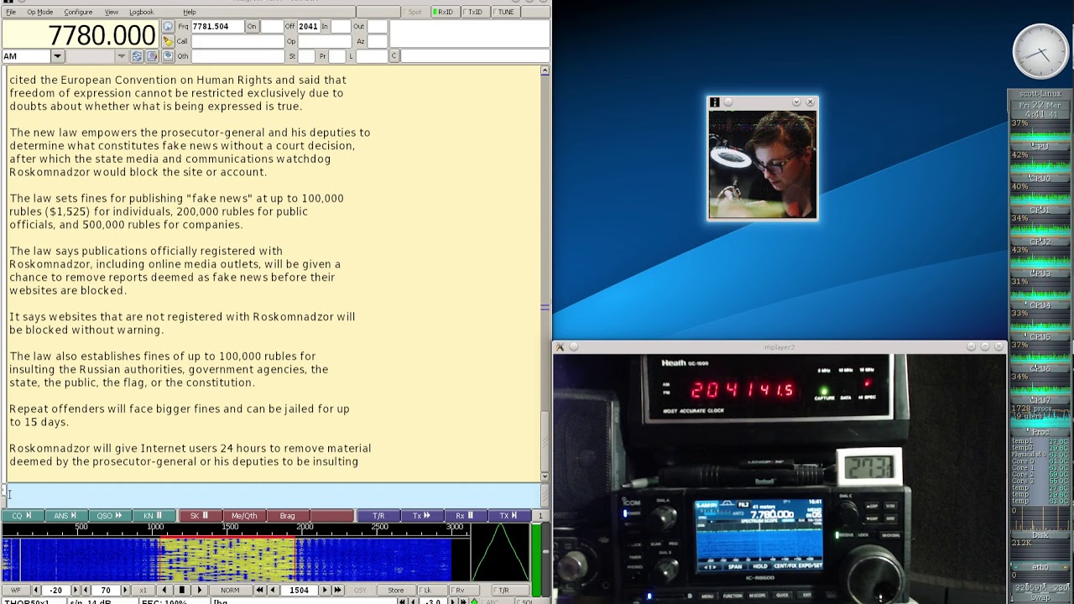Decrease the 70 waterfall range value
The height and width of the screenshot is (604, 1074).
point(87,591)
